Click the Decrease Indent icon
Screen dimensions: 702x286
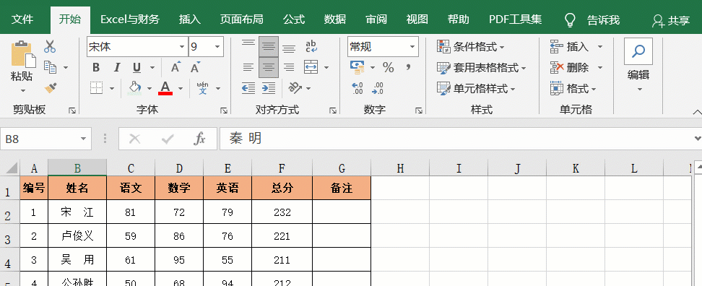pos(248,88)
